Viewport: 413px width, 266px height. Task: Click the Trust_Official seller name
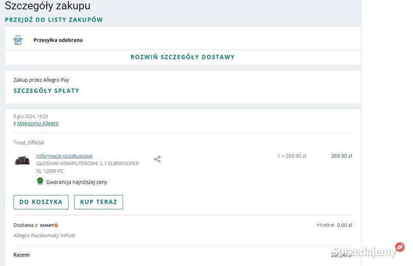coord(29,142)
